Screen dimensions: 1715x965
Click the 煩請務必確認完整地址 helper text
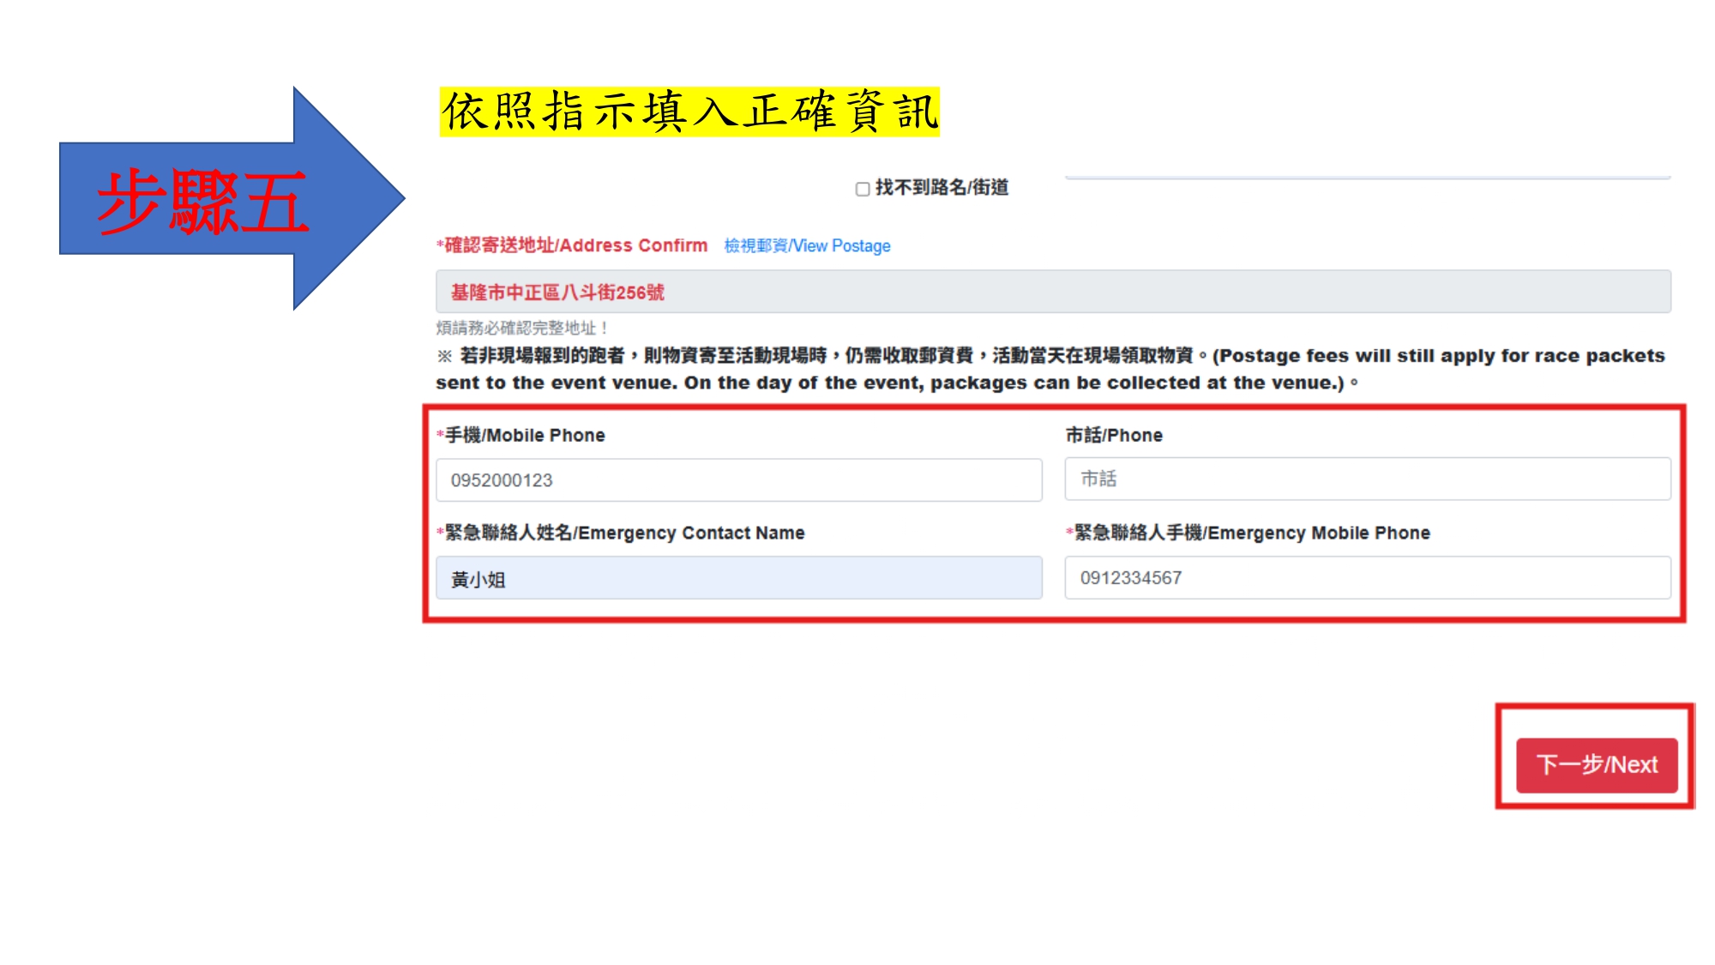521,329
